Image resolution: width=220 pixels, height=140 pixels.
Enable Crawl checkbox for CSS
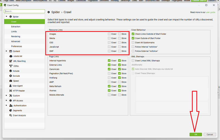[109, 42]
